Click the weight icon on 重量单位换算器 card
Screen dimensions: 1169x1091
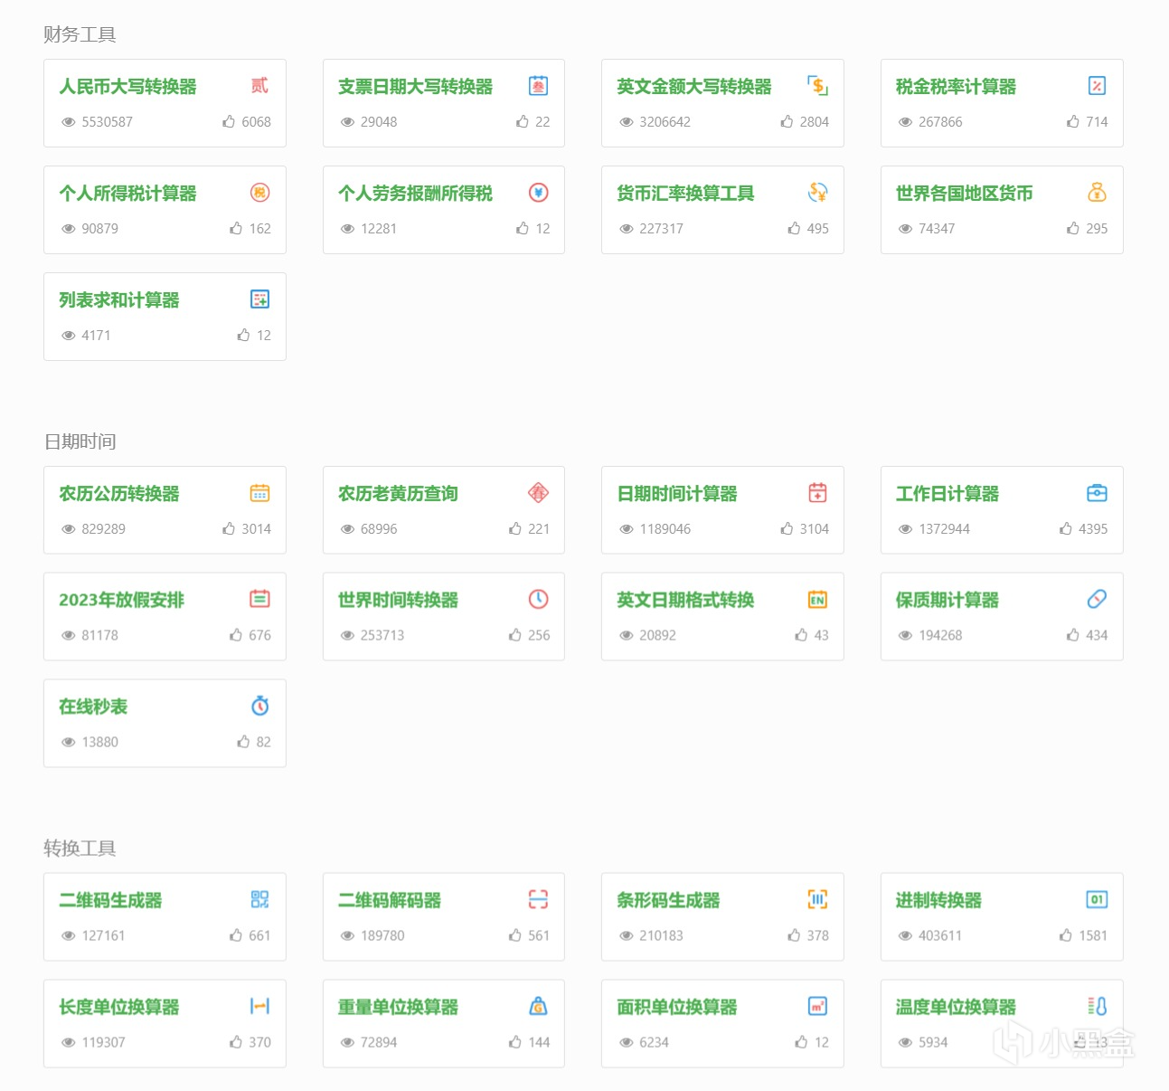pyautogui.click(x=539, y=1007)
